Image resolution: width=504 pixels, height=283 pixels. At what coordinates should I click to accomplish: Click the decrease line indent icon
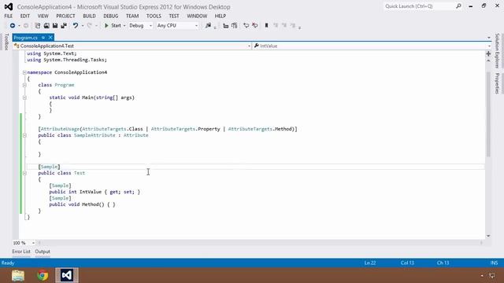coord(226,25)
